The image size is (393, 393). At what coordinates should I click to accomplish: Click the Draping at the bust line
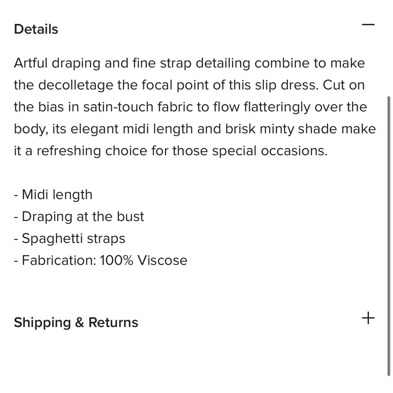[79, 216]
